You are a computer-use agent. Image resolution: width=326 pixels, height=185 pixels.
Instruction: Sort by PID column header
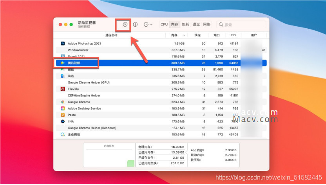pyautogui.click(x=233, y=35)
